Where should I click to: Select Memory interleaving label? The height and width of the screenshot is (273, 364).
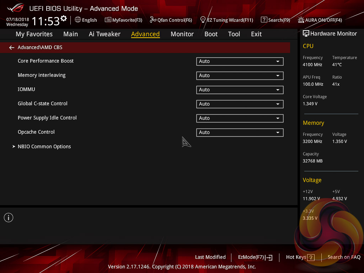[42, 75]
